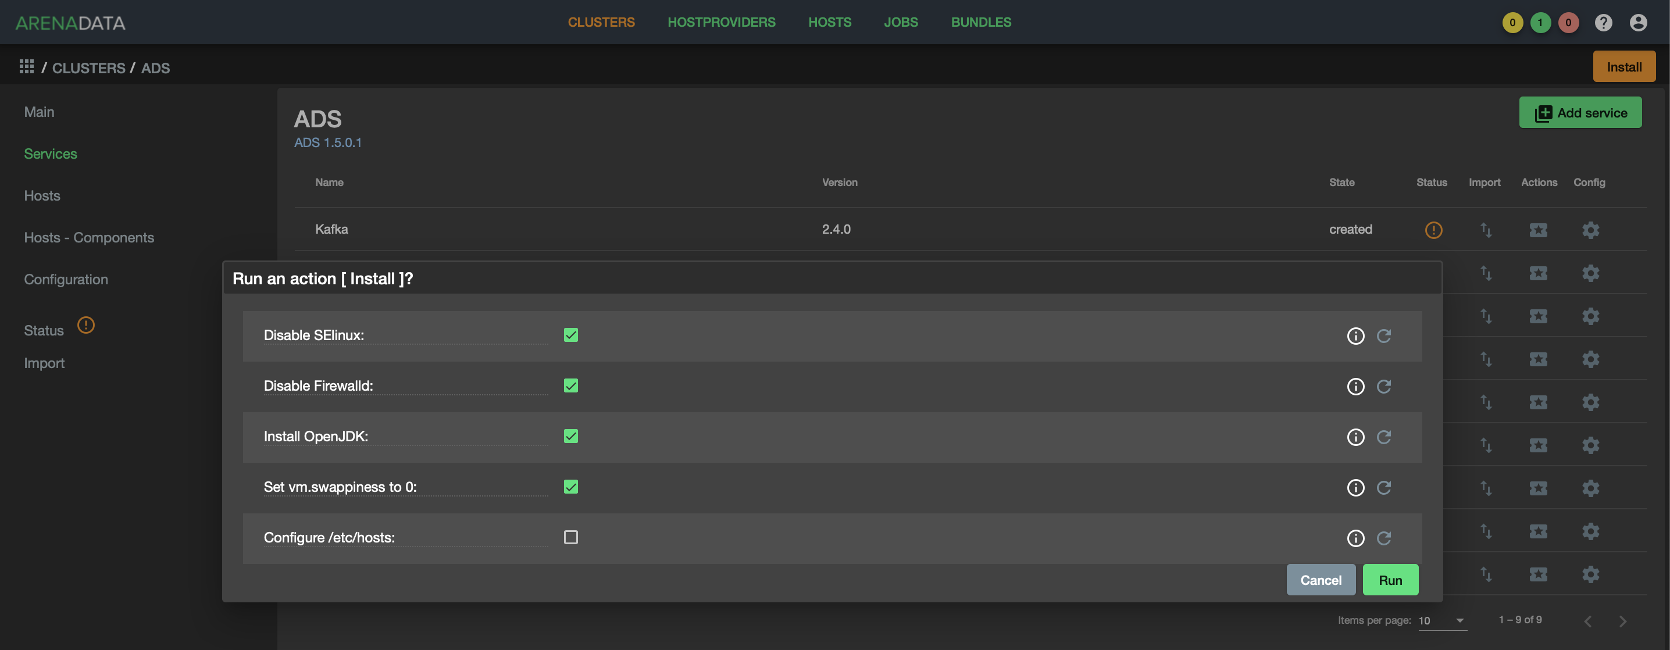The image size is (1670, 650).
Task: Click the State column header
Action: click(x=1341, y=183)
